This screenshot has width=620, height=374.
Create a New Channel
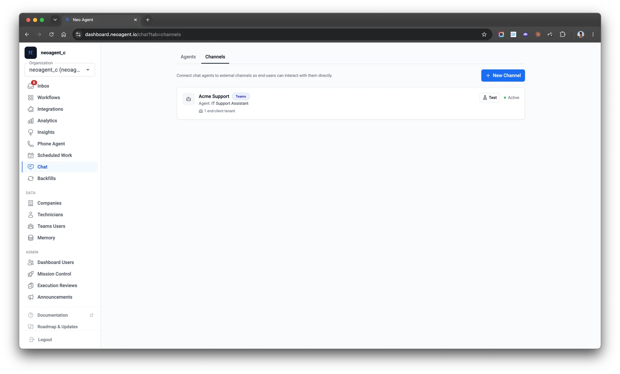(503, 76)
